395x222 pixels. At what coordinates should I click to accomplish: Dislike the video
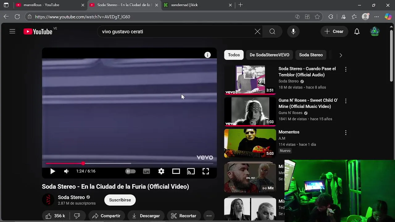(x=77, y=216)
